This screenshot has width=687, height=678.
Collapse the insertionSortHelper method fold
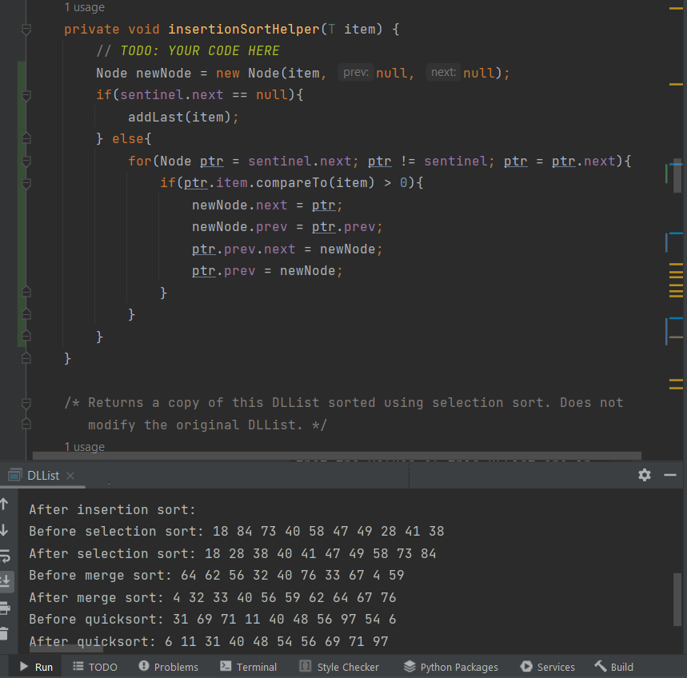click(x=26, y=30)
